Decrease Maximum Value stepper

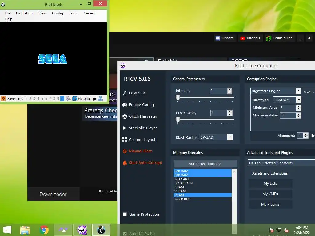tap(299, 117)
